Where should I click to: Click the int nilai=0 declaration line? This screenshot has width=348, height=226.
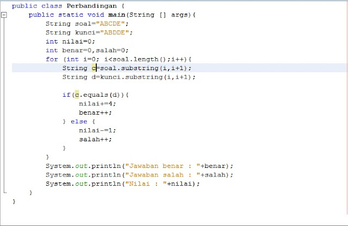click(70, 41)
